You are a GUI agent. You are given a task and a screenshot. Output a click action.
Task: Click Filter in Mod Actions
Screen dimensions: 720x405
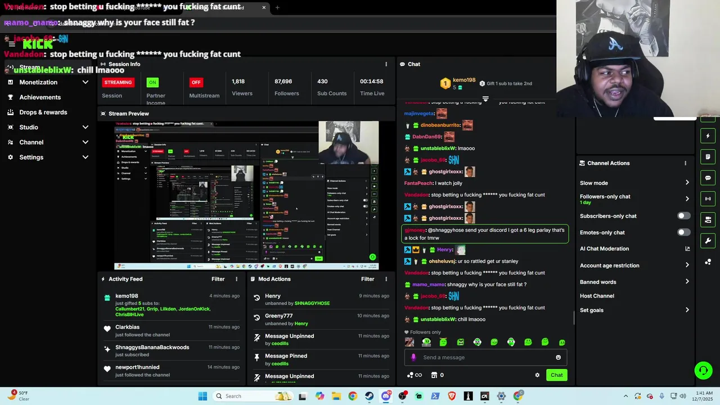(368, 279)
